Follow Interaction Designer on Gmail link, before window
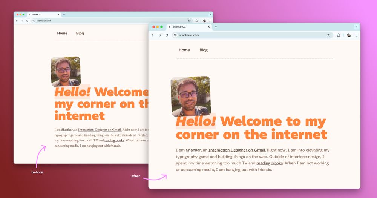The height and width of the screenshot is (198, 377). point(100,130)
